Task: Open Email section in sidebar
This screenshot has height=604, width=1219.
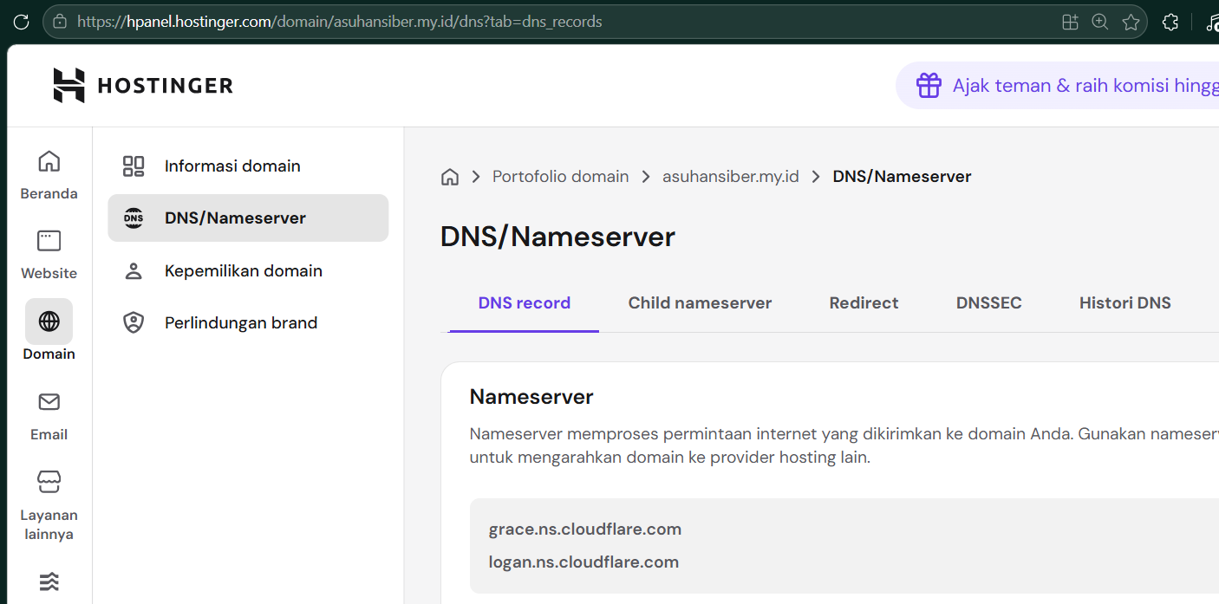Action: click(49, 416)
